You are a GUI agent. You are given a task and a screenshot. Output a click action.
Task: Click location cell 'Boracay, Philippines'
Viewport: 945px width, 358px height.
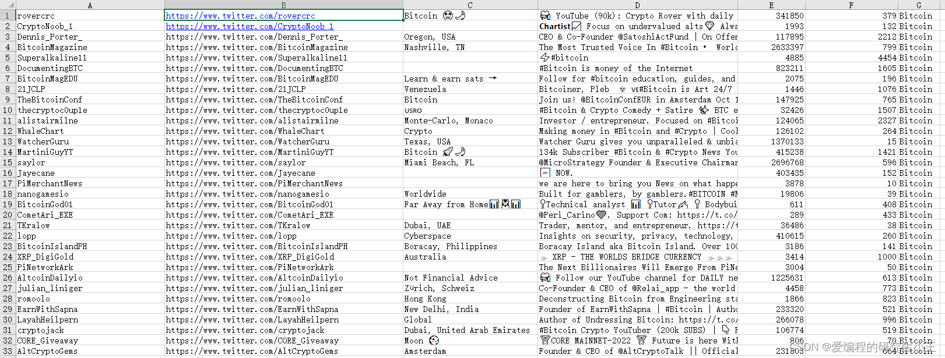click(x=470, y=246)
